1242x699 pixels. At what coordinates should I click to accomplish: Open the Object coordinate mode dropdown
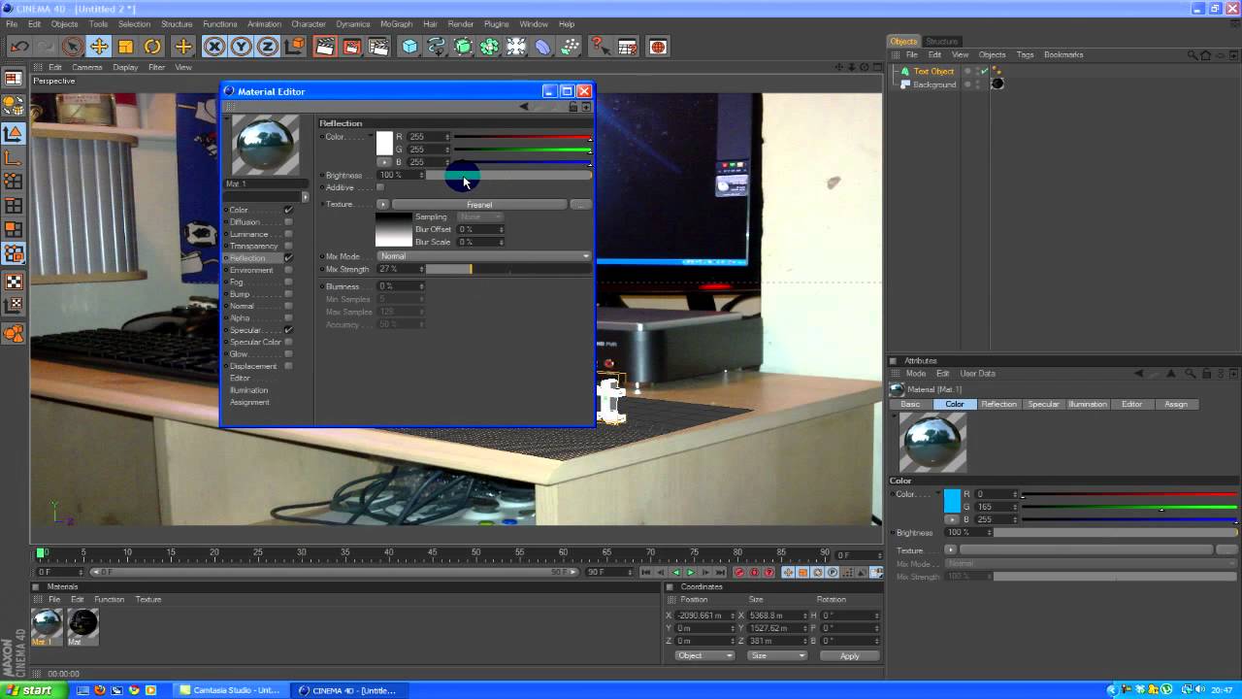pos(705,656)
